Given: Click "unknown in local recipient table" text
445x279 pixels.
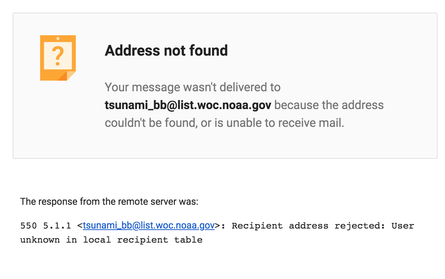Looking at the screenshot, I should point(111,240).
